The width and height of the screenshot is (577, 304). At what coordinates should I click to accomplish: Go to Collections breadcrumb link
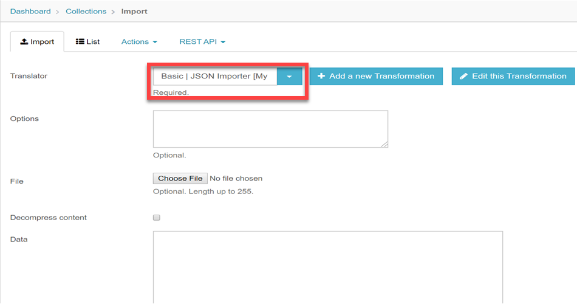[x=86, y=12]
